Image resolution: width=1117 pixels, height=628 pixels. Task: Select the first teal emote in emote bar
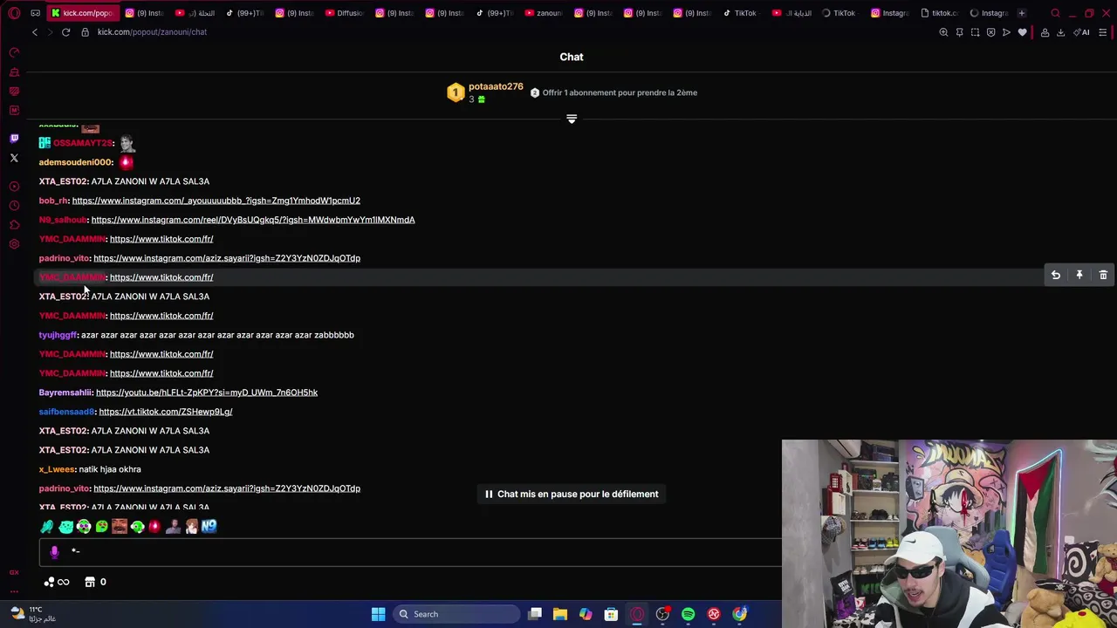coord(47,526)
